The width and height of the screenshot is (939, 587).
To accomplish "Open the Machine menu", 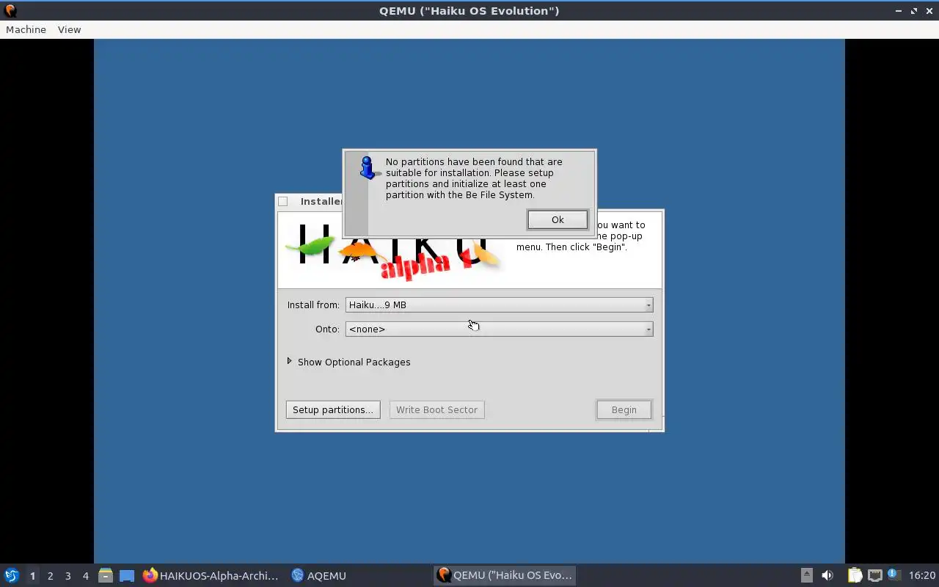I will point(26,29).
